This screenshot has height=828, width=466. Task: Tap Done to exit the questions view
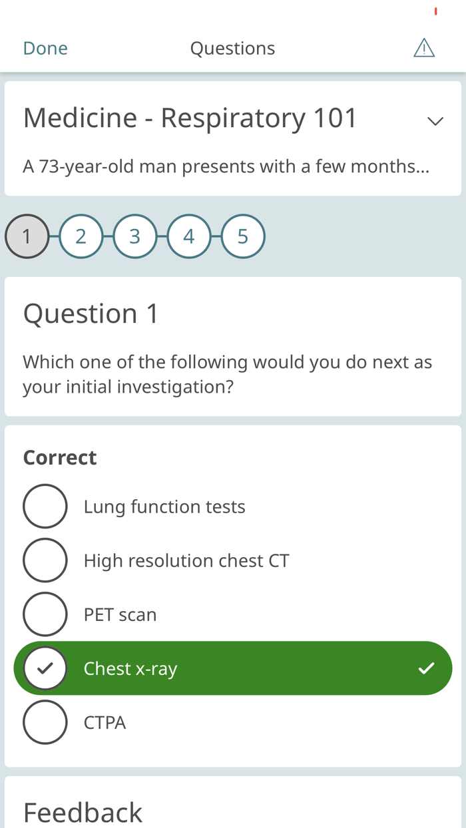(x=45, y=47)
